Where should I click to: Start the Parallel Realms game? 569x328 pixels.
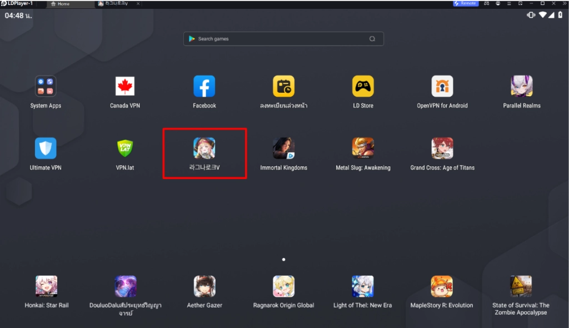pos(522,87)
